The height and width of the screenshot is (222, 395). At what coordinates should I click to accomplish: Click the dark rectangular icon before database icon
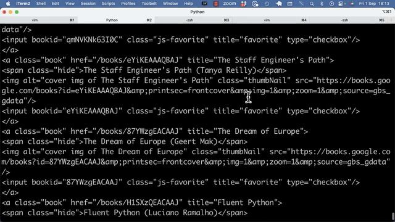[x=204, y=4]
